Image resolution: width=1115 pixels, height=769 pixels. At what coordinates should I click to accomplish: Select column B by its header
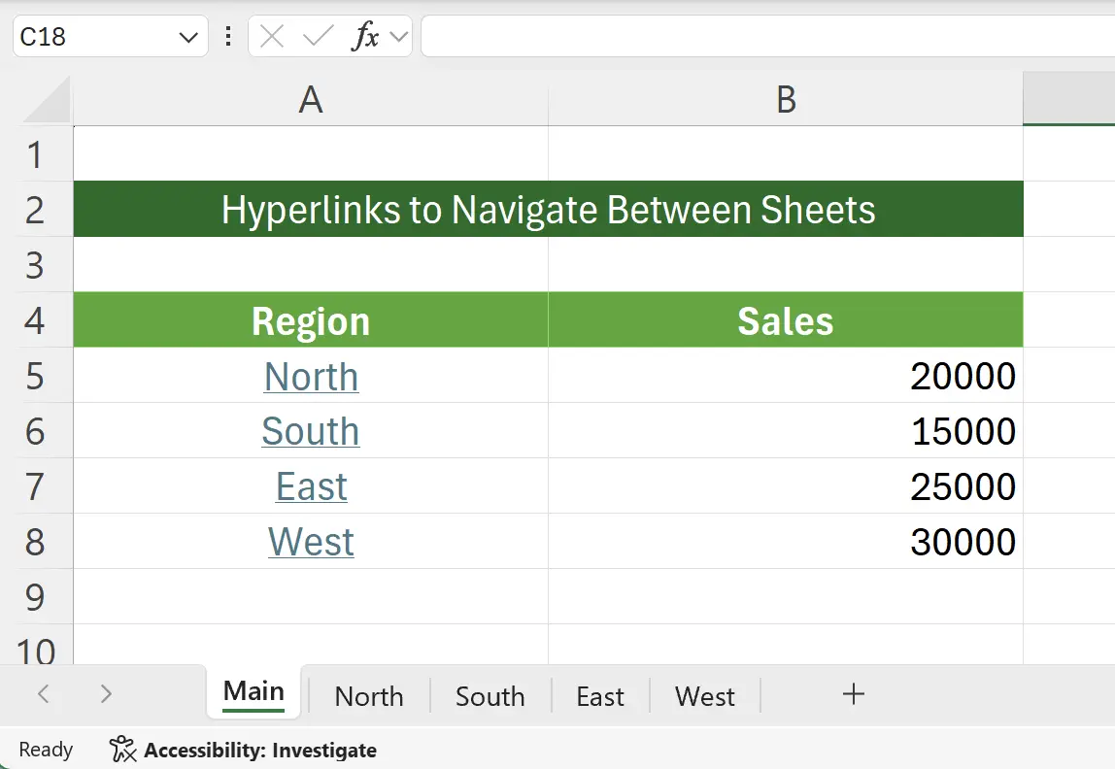(x=785, y=100)
